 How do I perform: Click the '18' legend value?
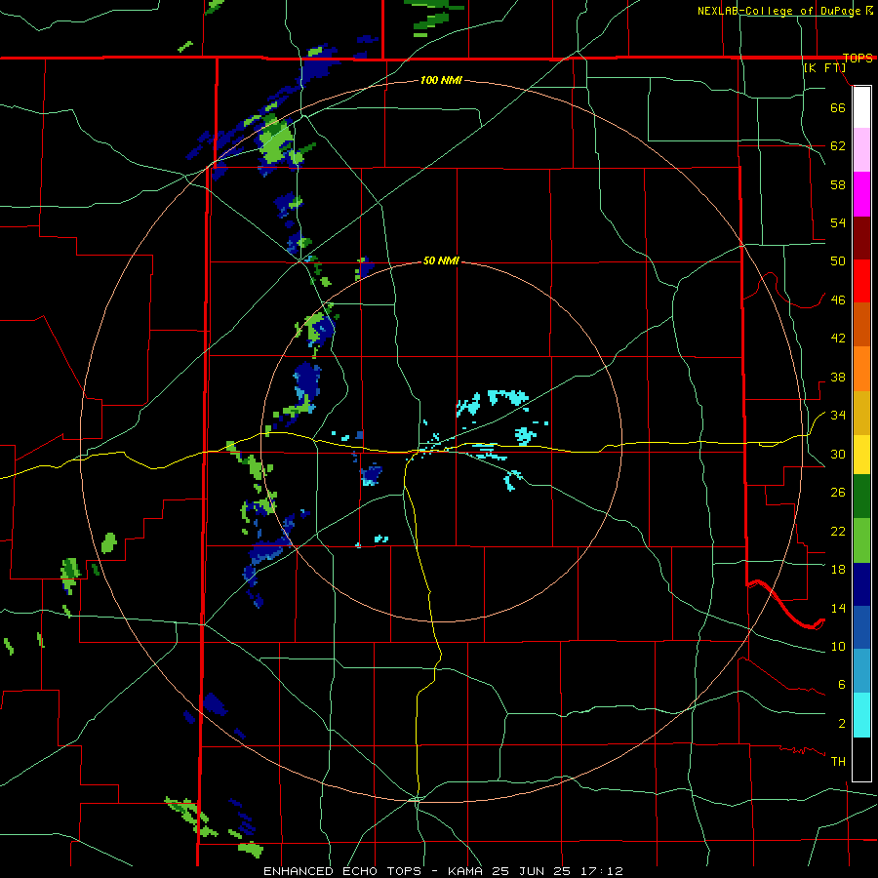point(838,570)
